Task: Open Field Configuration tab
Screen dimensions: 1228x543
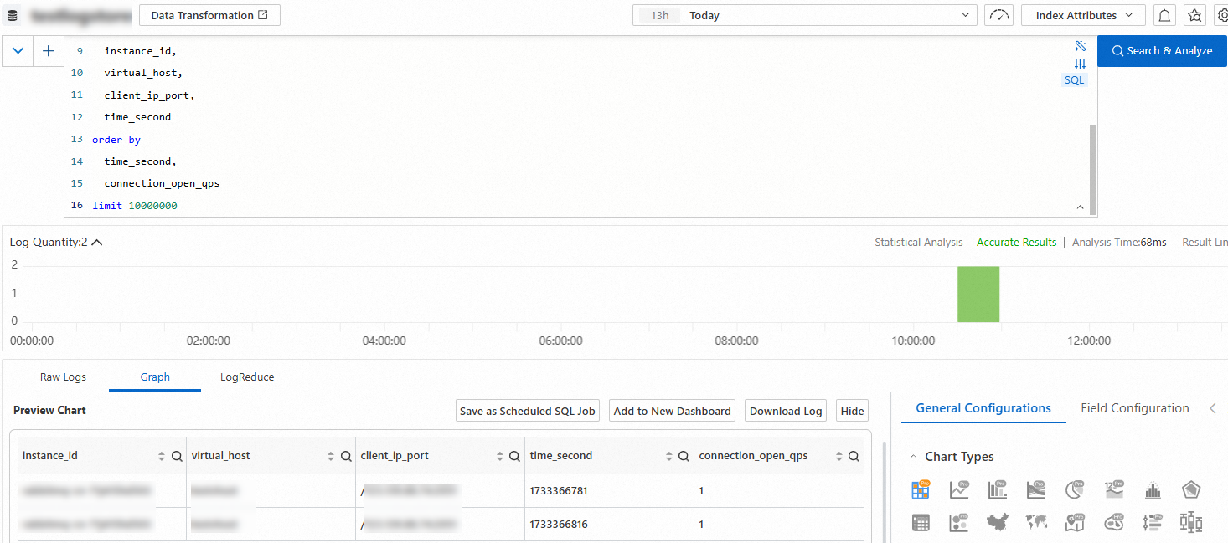Action: point(1135,408)
